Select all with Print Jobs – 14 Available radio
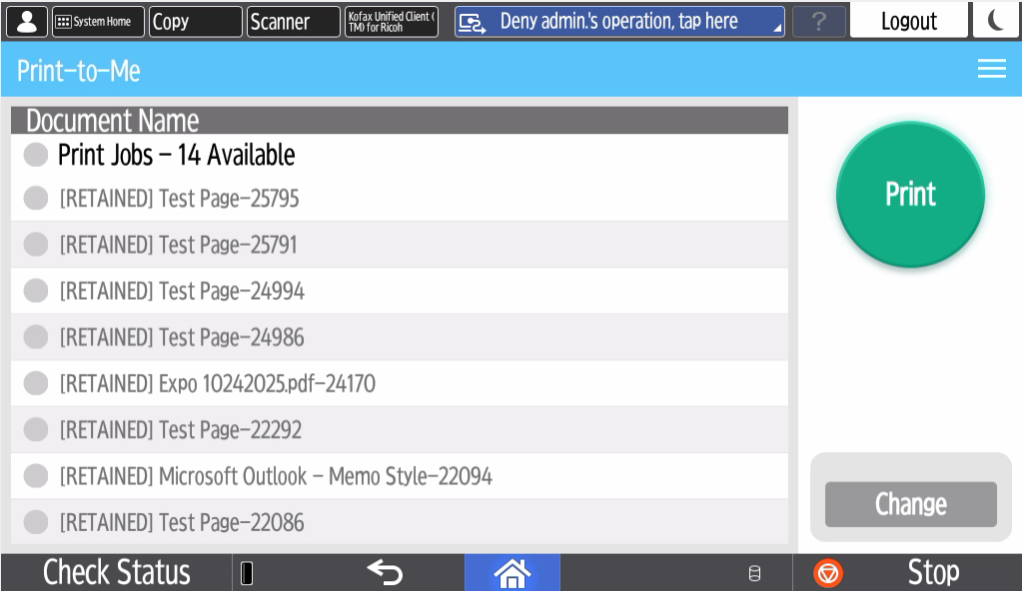Screen dimensions: 1022x591 click(x=36, y=155)
